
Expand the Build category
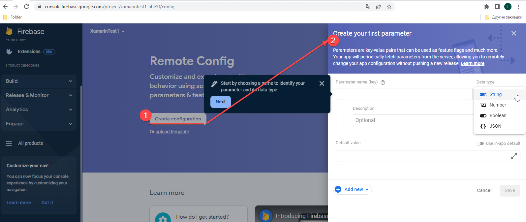coord(39,81)
